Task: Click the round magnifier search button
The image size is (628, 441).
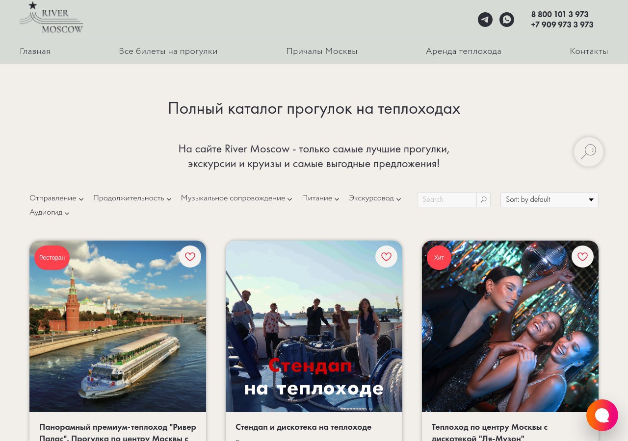Action: pyautogui.click(x=589, y=152)
